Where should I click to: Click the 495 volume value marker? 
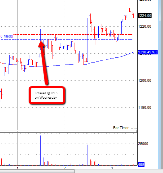click(141, 165)
